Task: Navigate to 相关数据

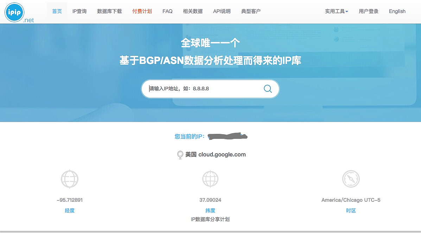Action: tap(193, 11)
